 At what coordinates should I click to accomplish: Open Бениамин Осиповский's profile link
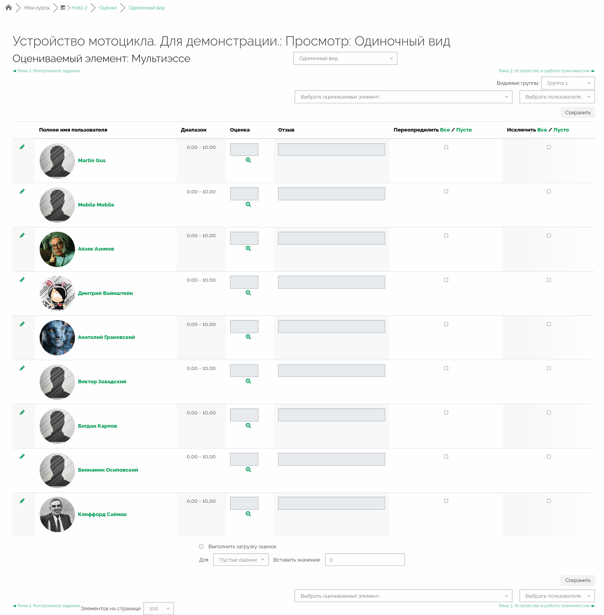tap(108, 470)
